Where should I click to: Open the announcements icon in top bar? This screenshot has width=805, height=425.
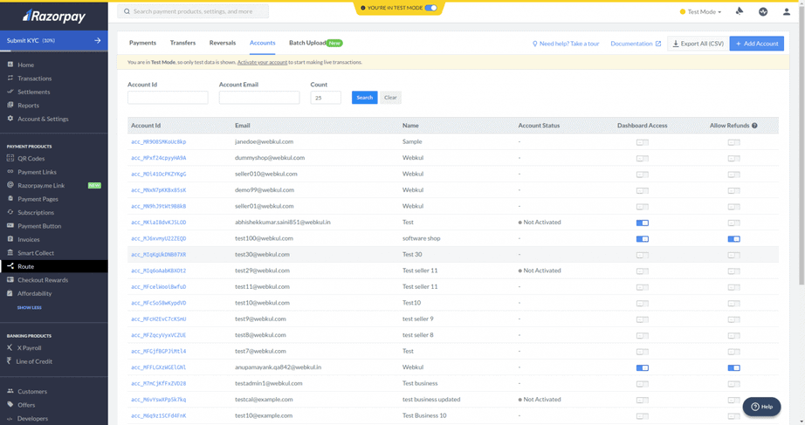coord(740,11)
